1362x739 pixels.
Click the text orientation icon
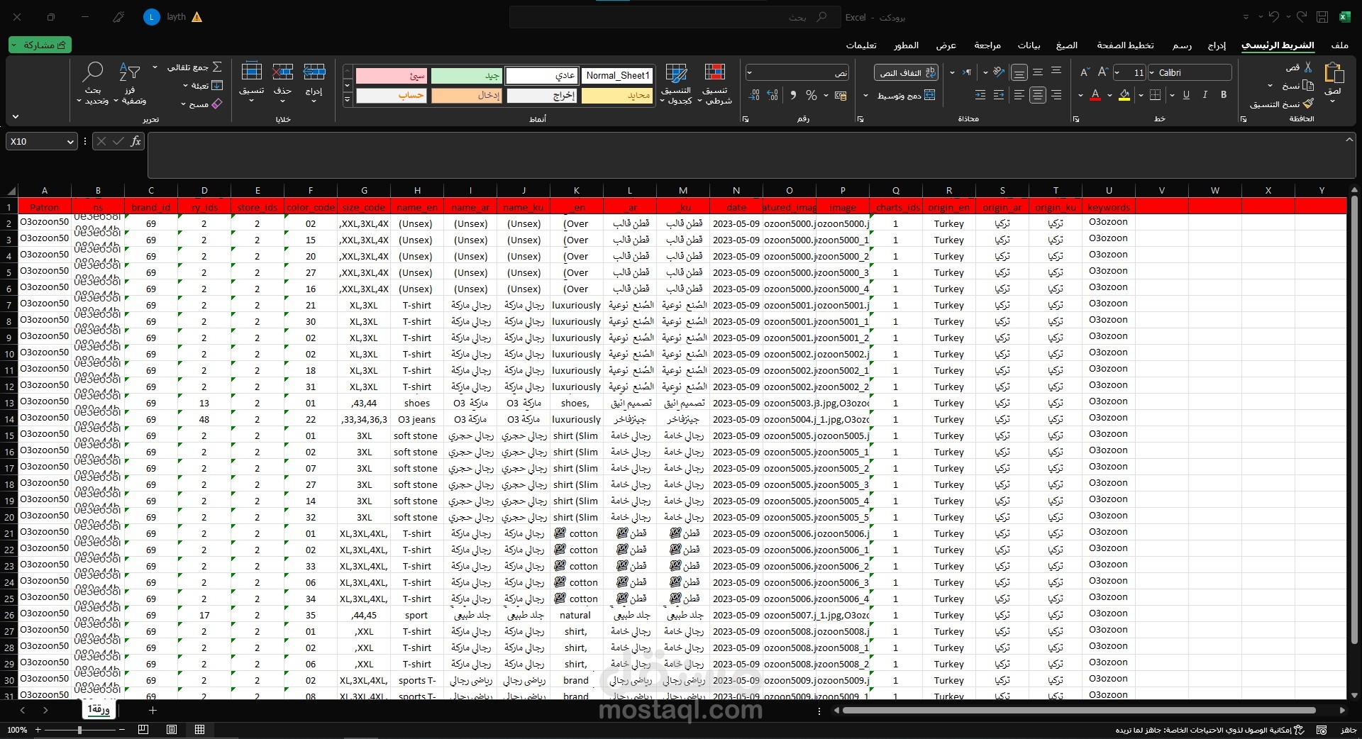[x=999, y=72]
